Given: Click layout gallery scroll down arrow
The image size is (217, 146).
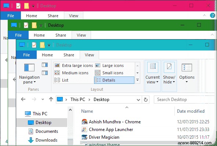Looking at the screenshot, I should coord(138,73).
